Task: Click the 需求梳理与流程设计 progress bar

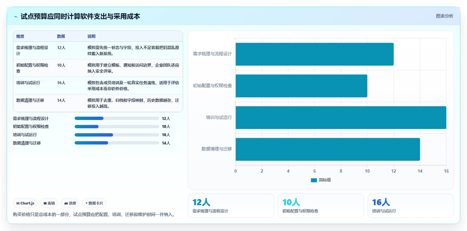Action: click(x=117, y=118)
